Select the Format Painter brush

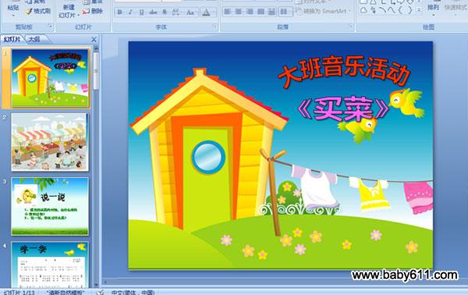38,12
